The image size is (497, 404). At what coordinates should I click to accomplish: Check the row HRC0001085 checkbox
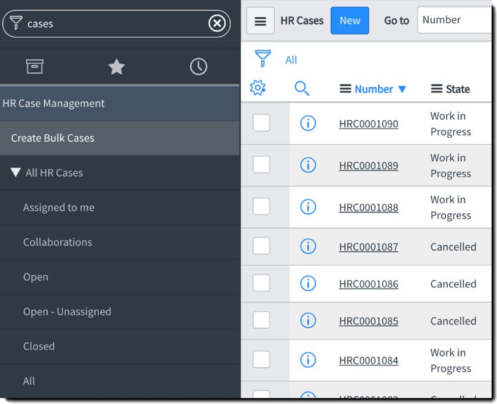(261, 320)
